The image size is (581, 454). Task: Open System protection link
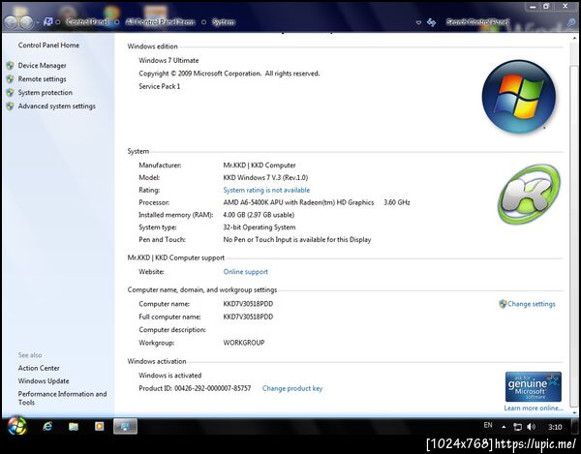click(x=46, y=93)
